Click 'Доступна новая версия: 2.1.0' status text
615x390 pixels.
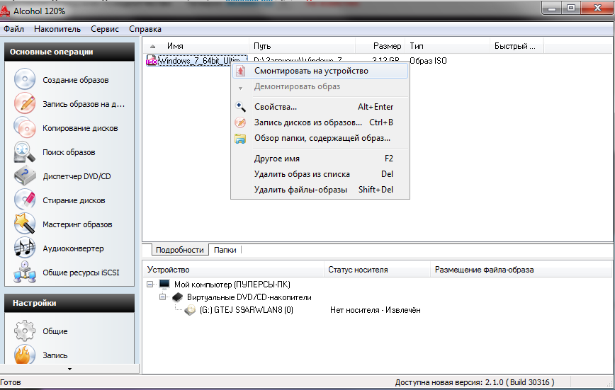coord(475,382)
